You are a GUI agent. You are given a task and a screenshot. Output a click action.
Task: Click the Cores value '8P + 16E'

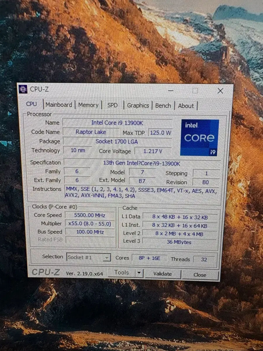149,258
